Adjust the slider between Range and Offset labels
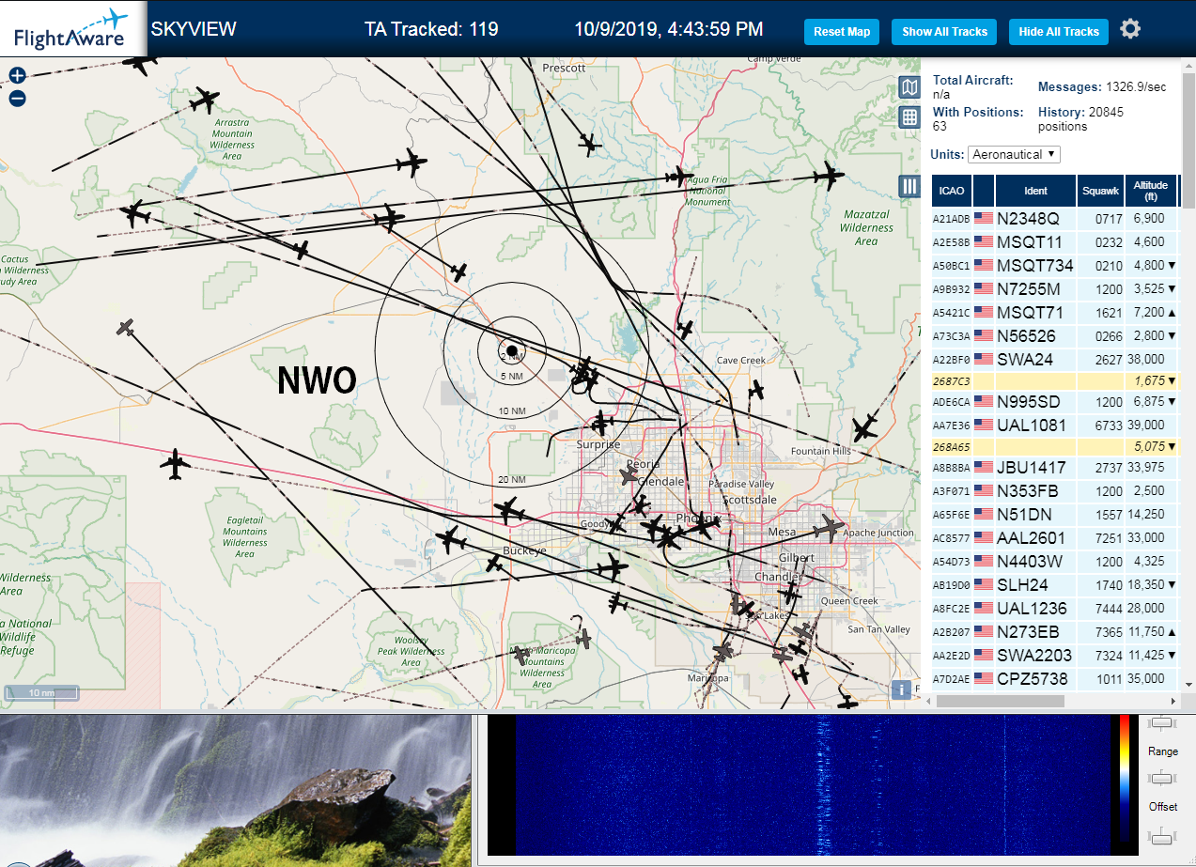Screen dimensions: 1196x867 click(x=1162, y=779)
